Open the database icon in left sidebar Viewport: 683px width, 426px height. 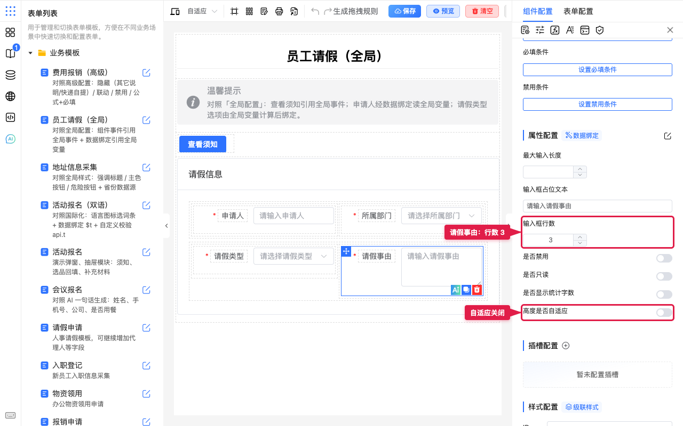[10, 75]
